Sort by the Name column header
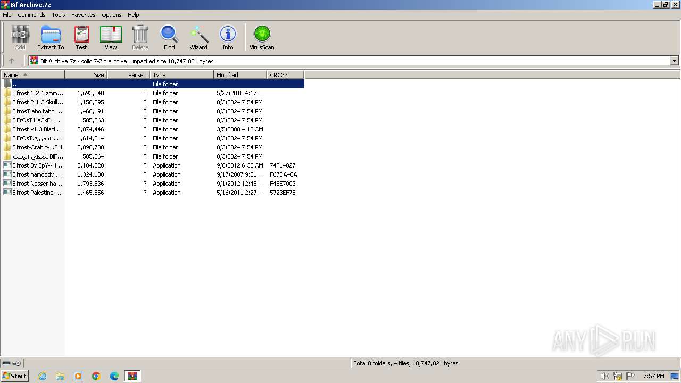This screenshot has height=383, width=681. tap(32, 75)
